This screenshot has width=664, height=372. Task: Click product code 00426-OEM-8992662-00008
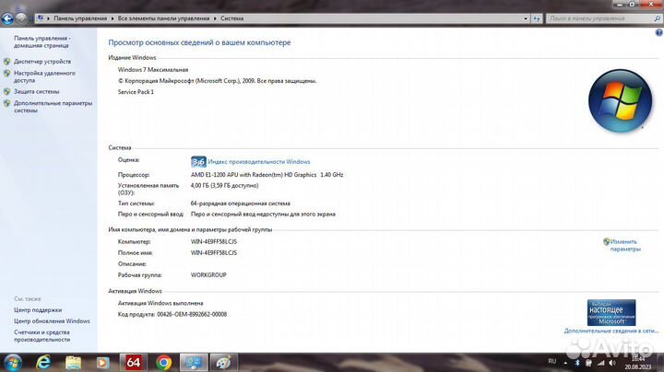(x=192, y=314)
